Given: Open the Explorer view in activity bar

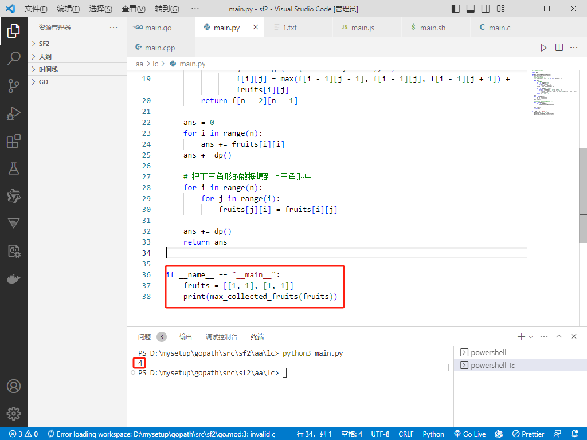Looking at the screenshot, I should (14, 31).
